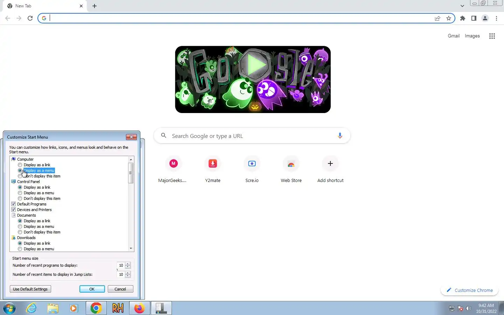This screenshot has width=504, height=315.
Task: Open the Images link
Action: click(x=472, y=36)
